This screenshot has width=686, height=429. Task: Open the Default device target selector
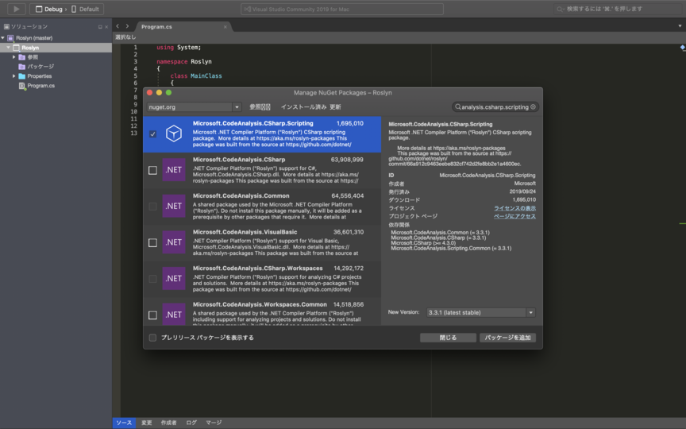coord(85,9)
